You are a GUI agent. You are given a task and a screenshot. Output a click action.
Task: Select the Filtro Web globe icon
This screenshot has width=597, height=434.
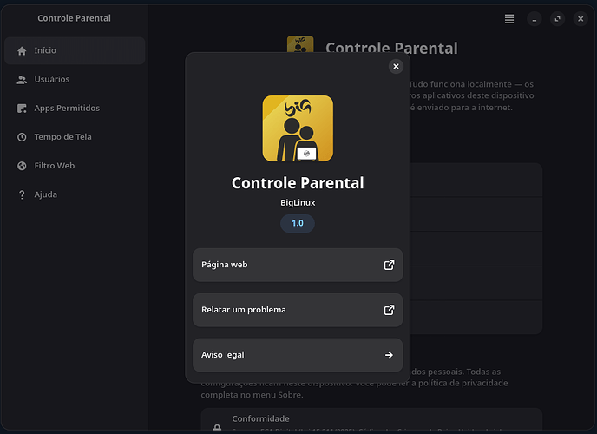pos(22,166)
